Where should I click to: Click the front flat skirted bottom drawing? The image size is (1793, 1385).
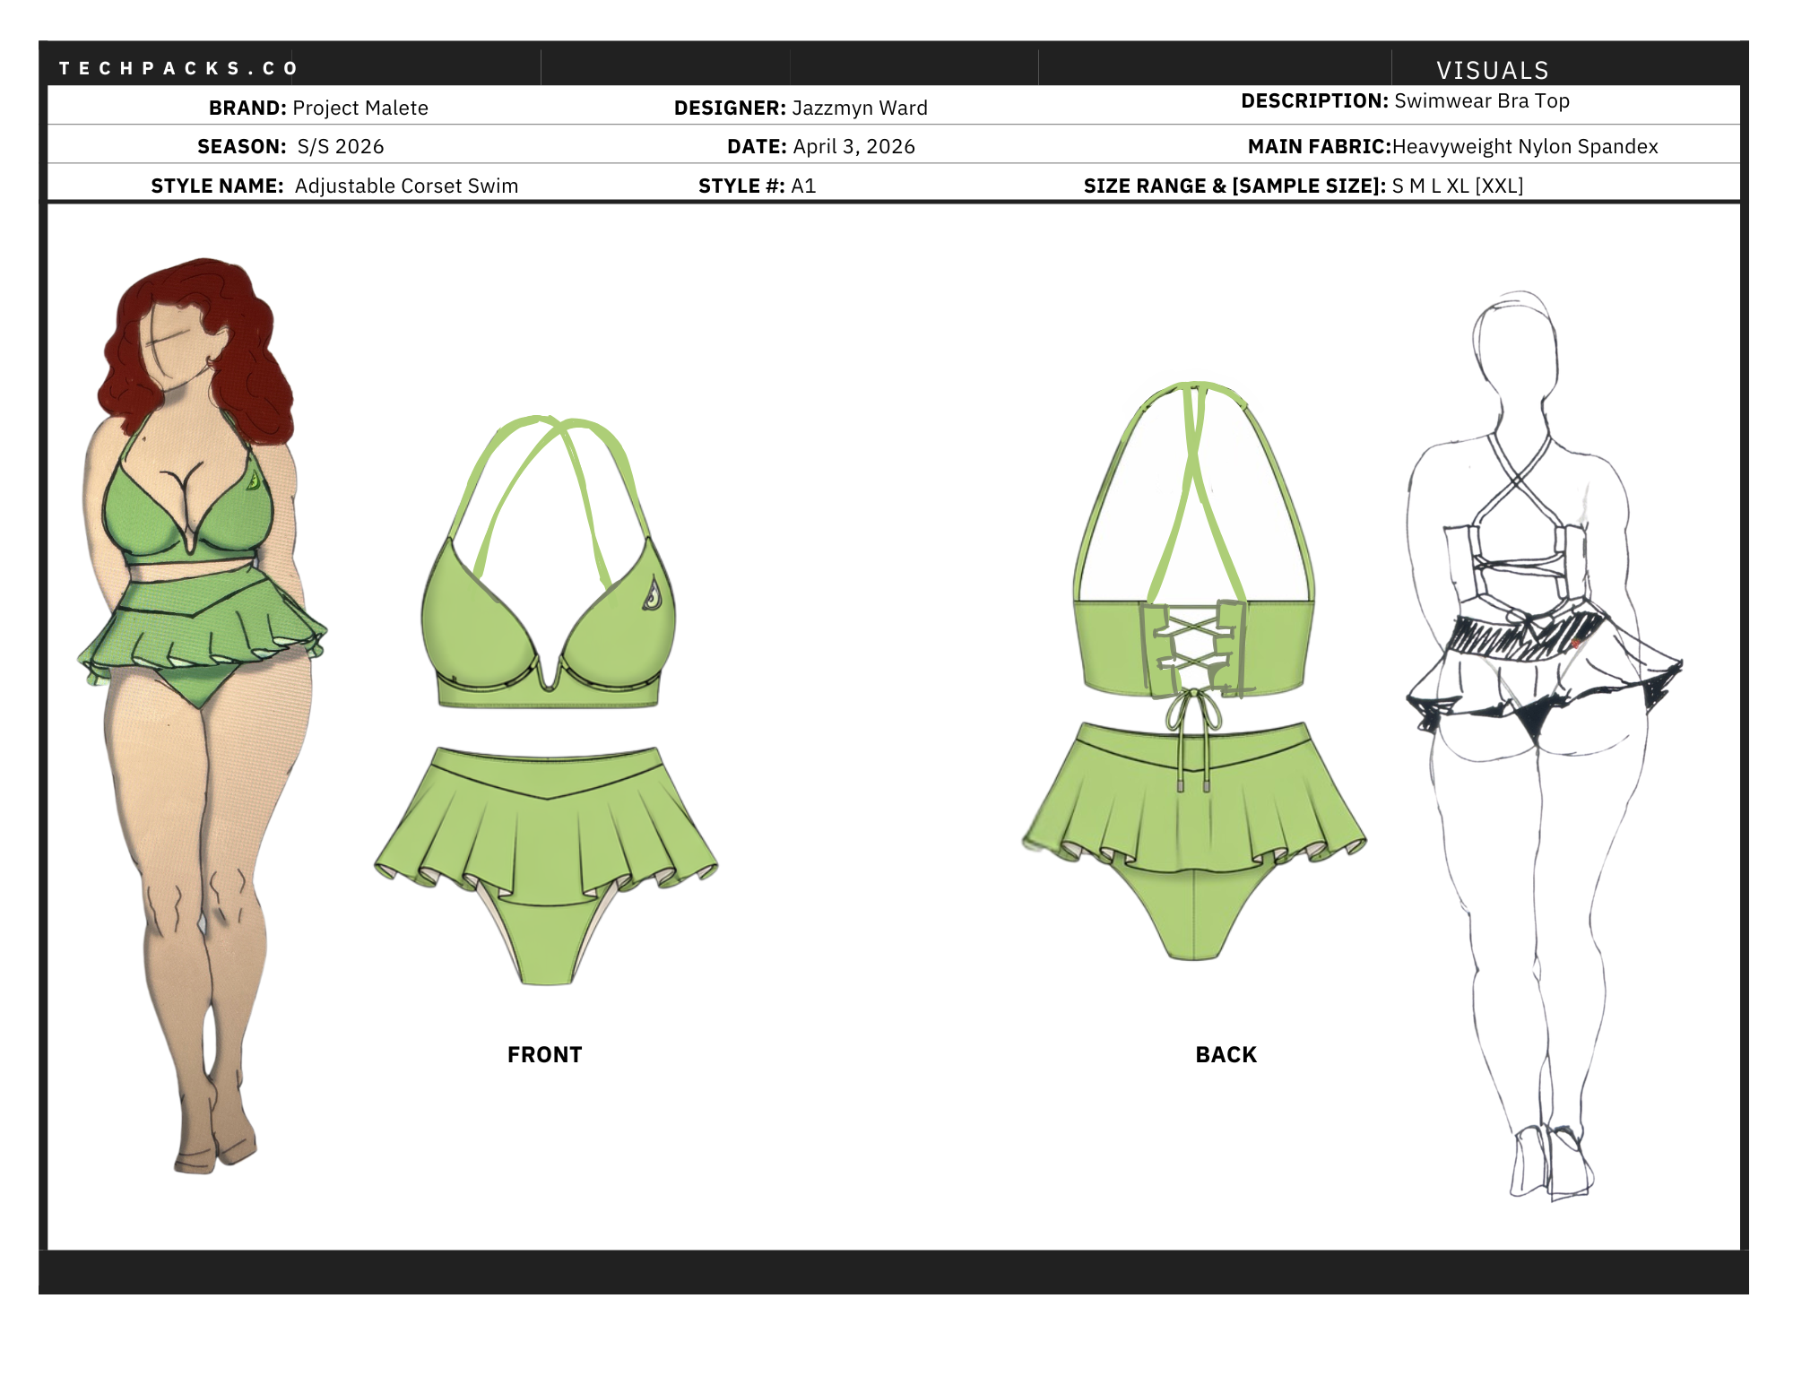[x=546, y=865]
